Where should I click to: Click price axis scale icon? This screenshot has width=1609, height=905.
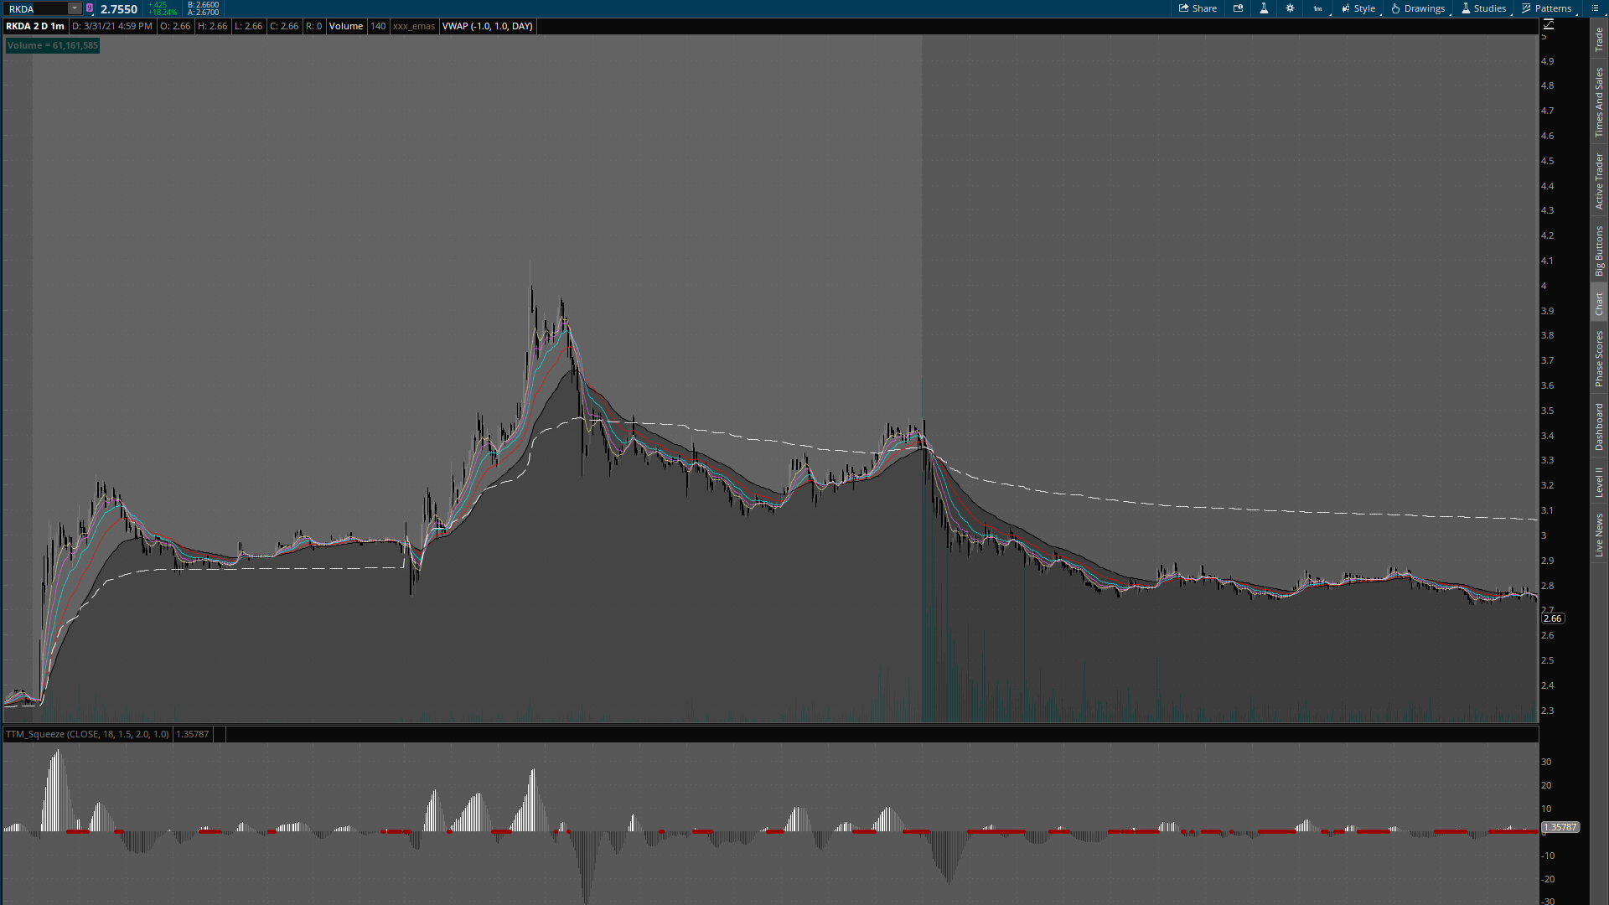(1549, 24)
